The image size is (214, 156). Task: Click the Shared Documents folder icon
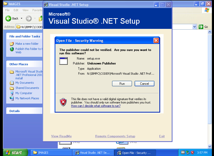pos(12,88)
